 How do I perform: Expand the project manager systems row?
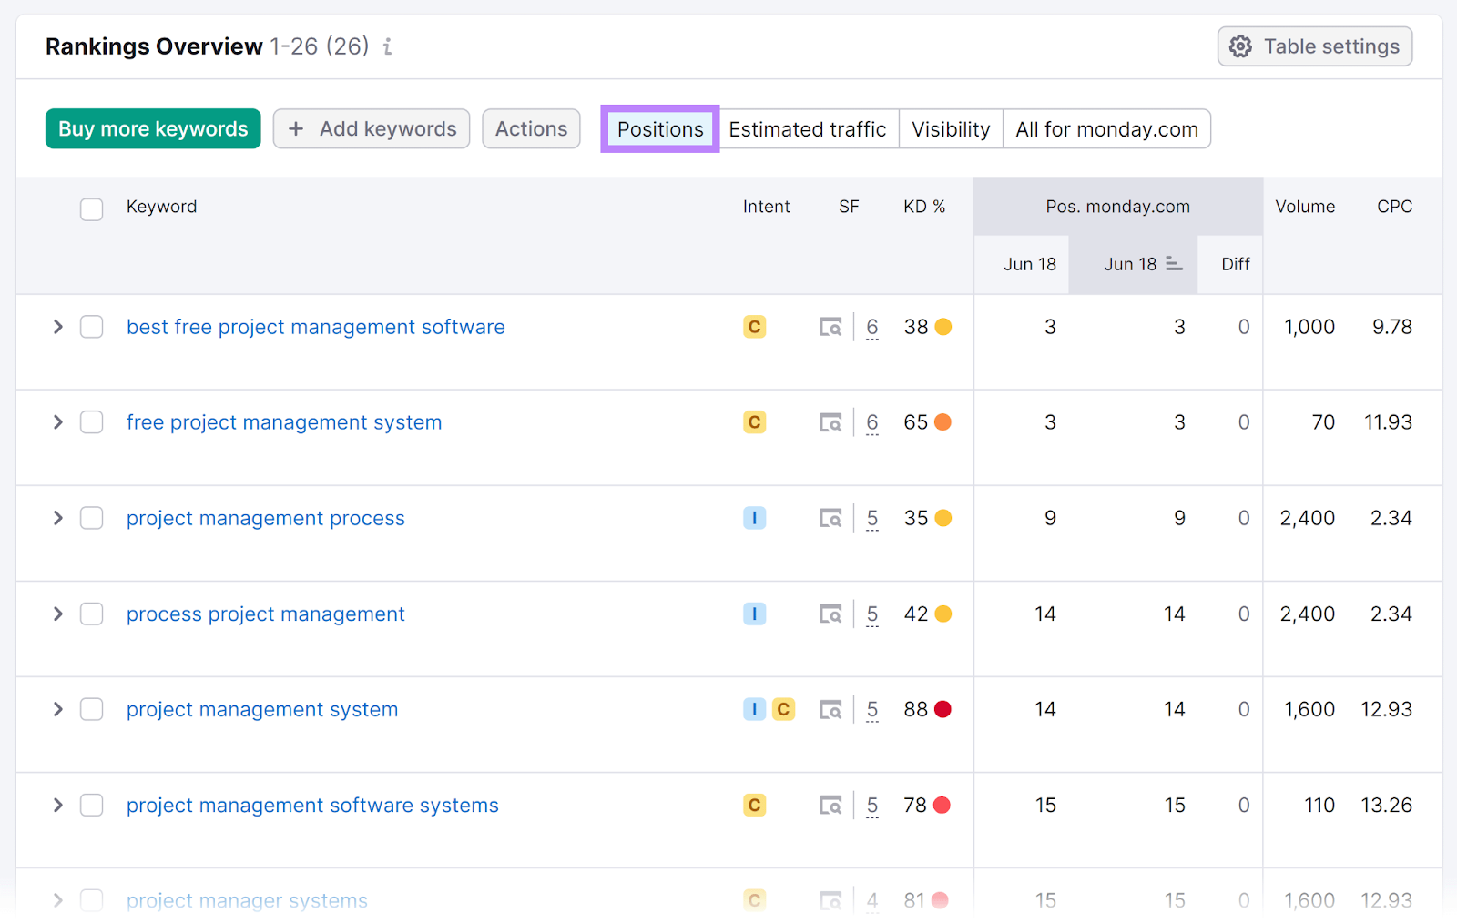[57, 900]
